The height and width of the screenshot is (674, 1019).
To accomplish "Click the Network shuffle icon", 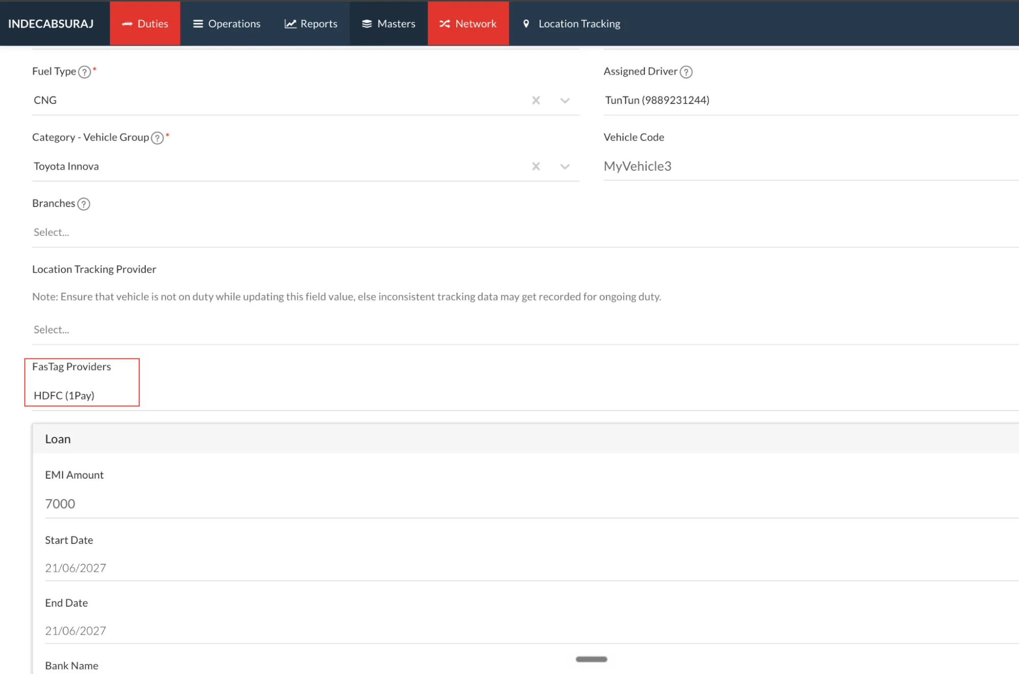I will [x=445, y=24].
